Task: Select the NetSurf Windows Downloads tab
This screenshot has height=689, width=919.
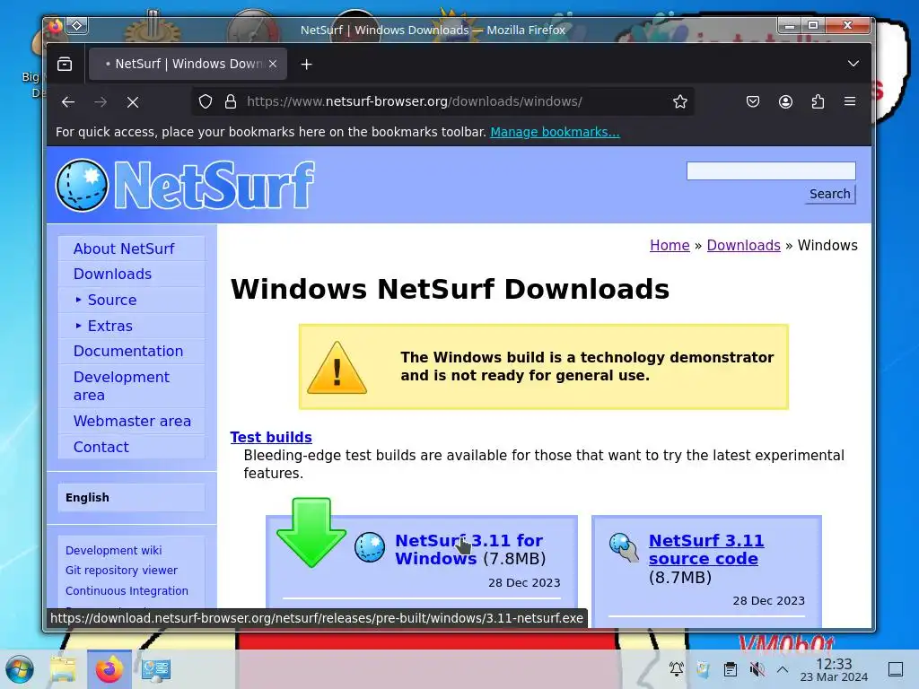Action: pyautogui.click(x=188, y=64)
